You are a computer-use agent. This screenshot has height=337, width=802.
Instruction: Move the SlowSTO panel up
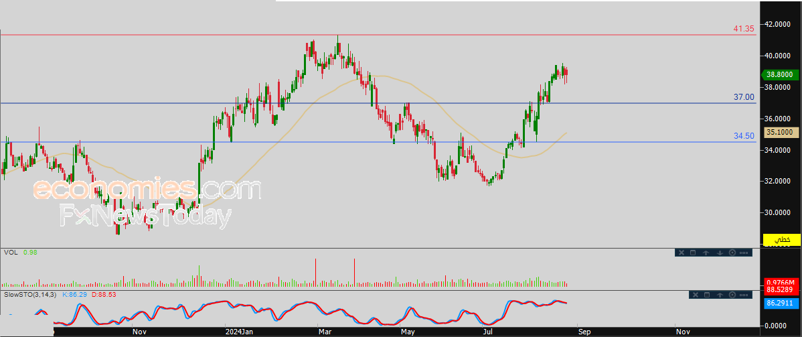coord(719,295)
